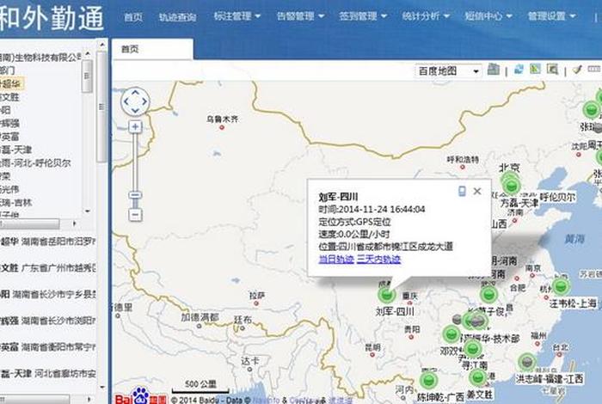This screenshot has width=602, height=404.
Task: Click the tree panel scroll up arrow
Action: (x=88, y=53)
